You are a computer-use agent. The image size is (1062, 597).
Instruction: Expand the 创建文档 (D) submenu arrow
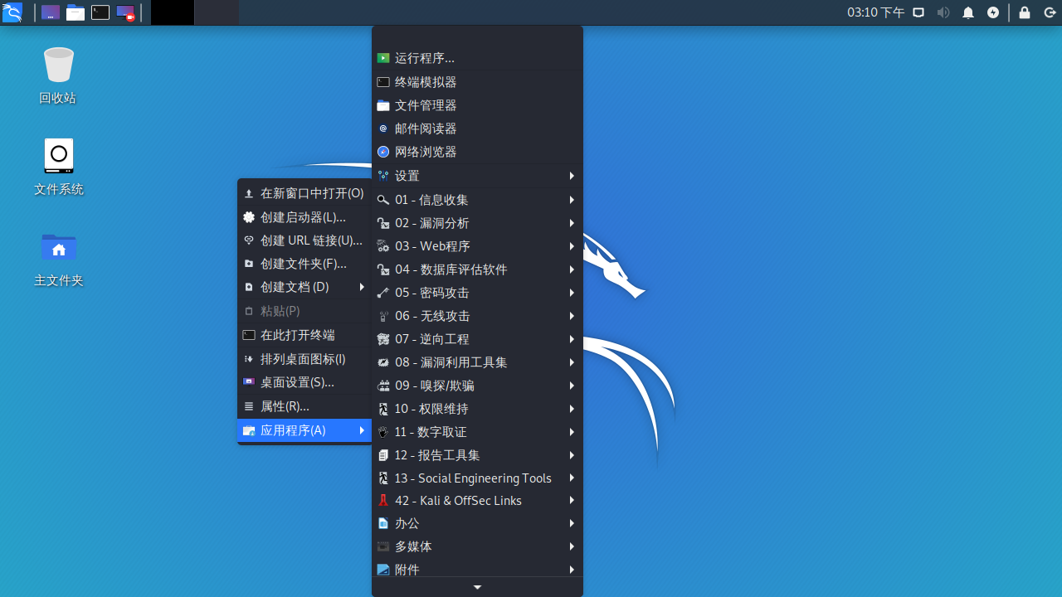362,287
